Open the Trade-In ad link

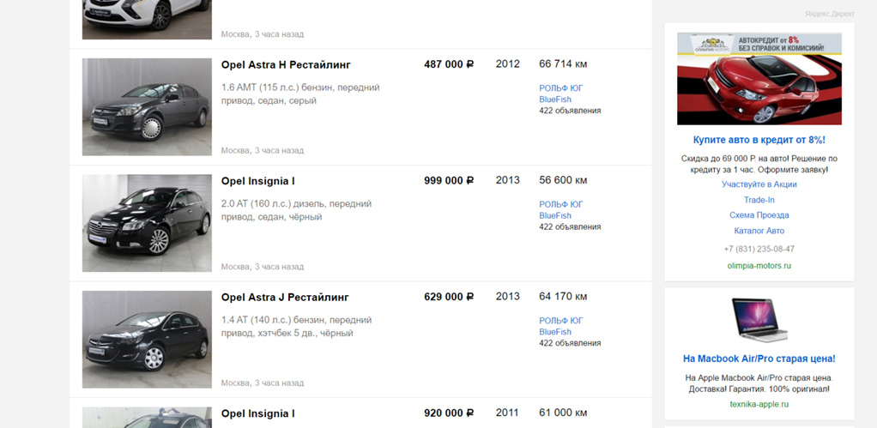coord(759,200)
